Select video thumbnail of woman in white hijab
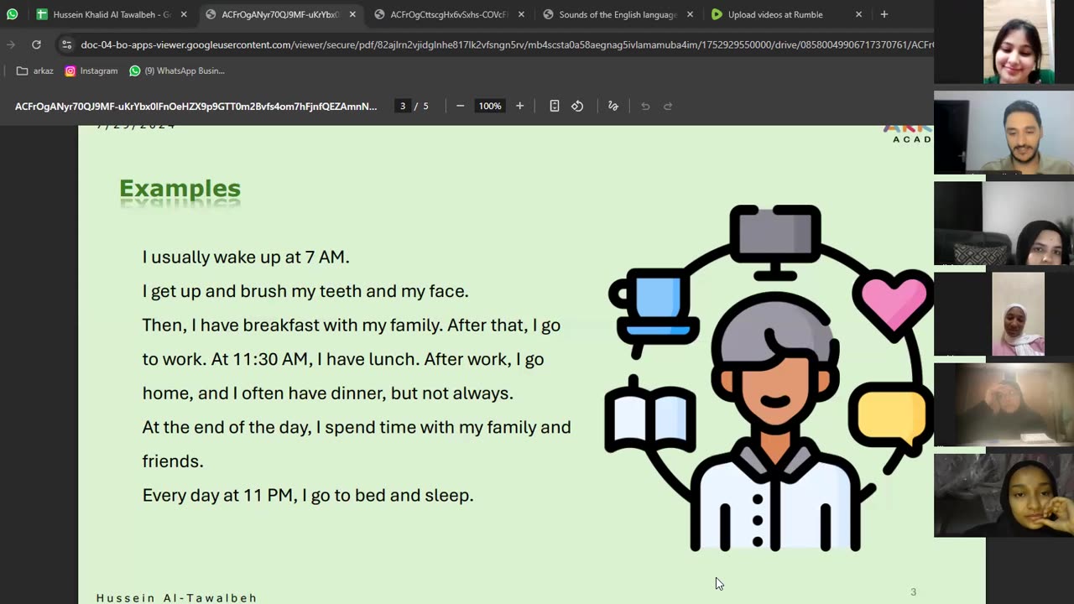1074x604 pixels. coord(1019,314)
